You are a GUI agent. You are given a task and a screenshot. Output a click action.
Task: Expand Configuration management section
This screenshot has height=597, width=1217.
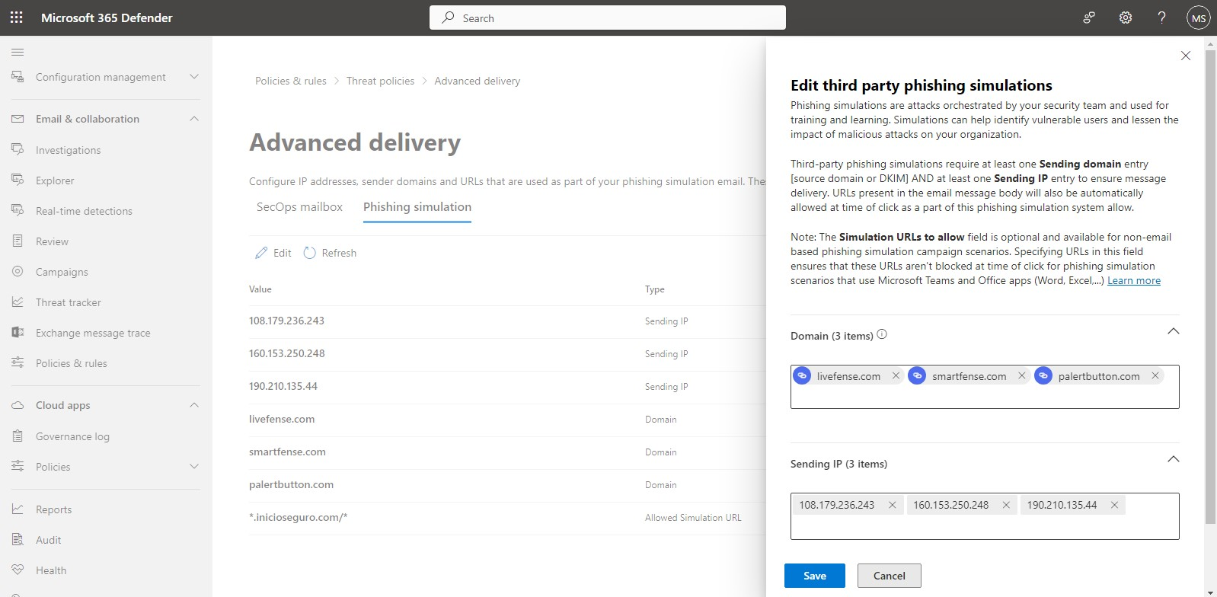(194, 77)
